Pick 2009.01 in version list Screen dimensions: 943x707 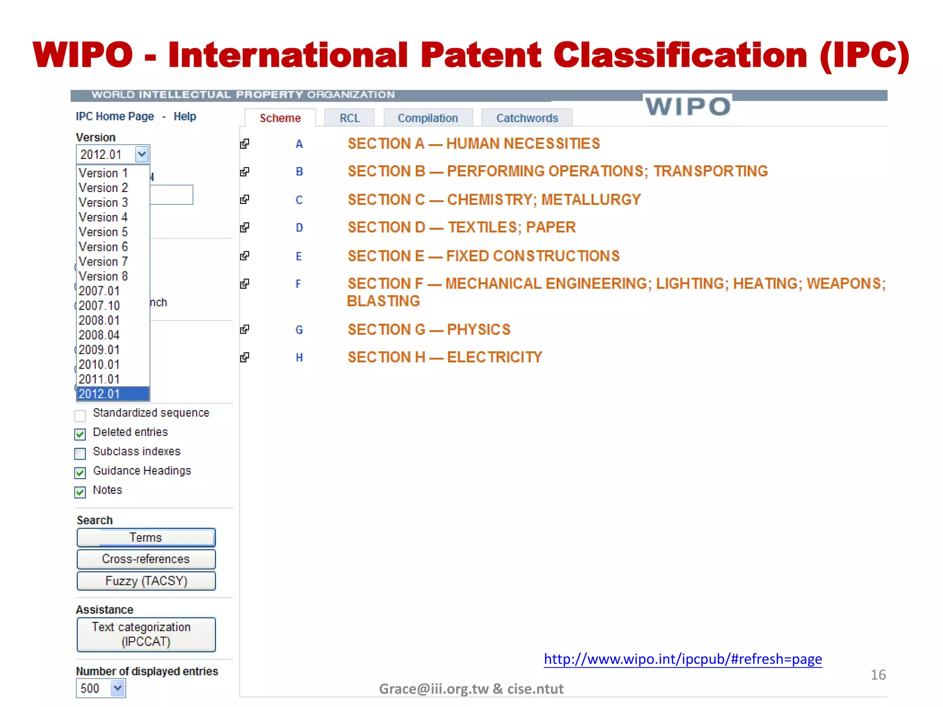[x=113, y=350]
